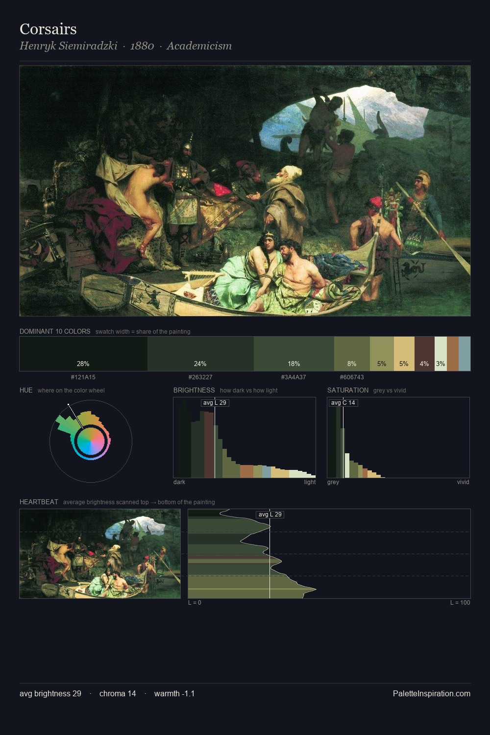This screenshot has height=735, width=490.
Task: Click the 28% darkest green-black swatch
Action: (83, 354)
